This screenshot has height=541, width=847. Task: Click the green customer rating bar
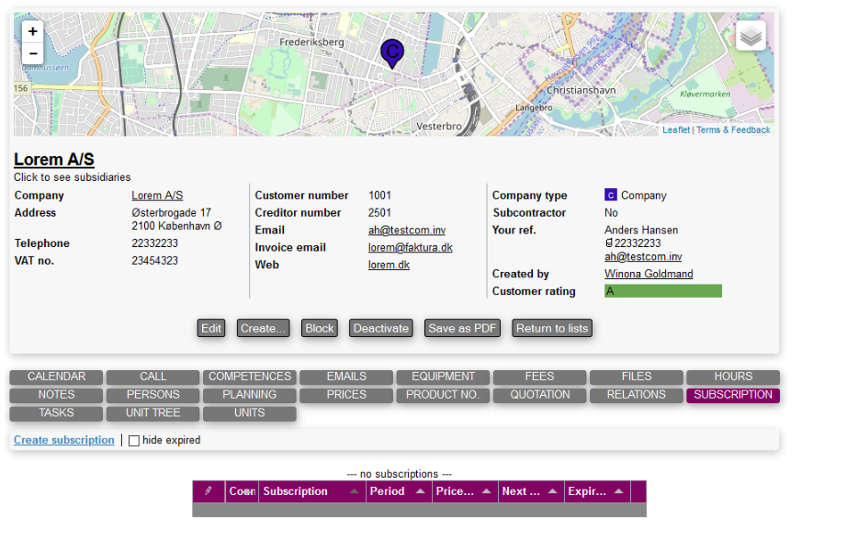[662, 291]
